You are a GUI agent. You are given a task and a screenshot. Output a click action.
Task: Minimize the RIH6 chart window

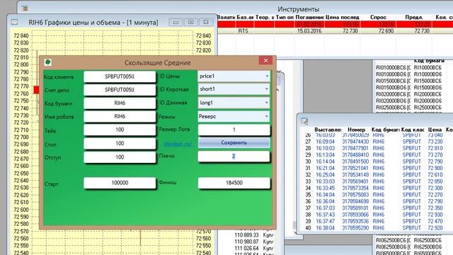pyautogui.click(x=176, y=22)
